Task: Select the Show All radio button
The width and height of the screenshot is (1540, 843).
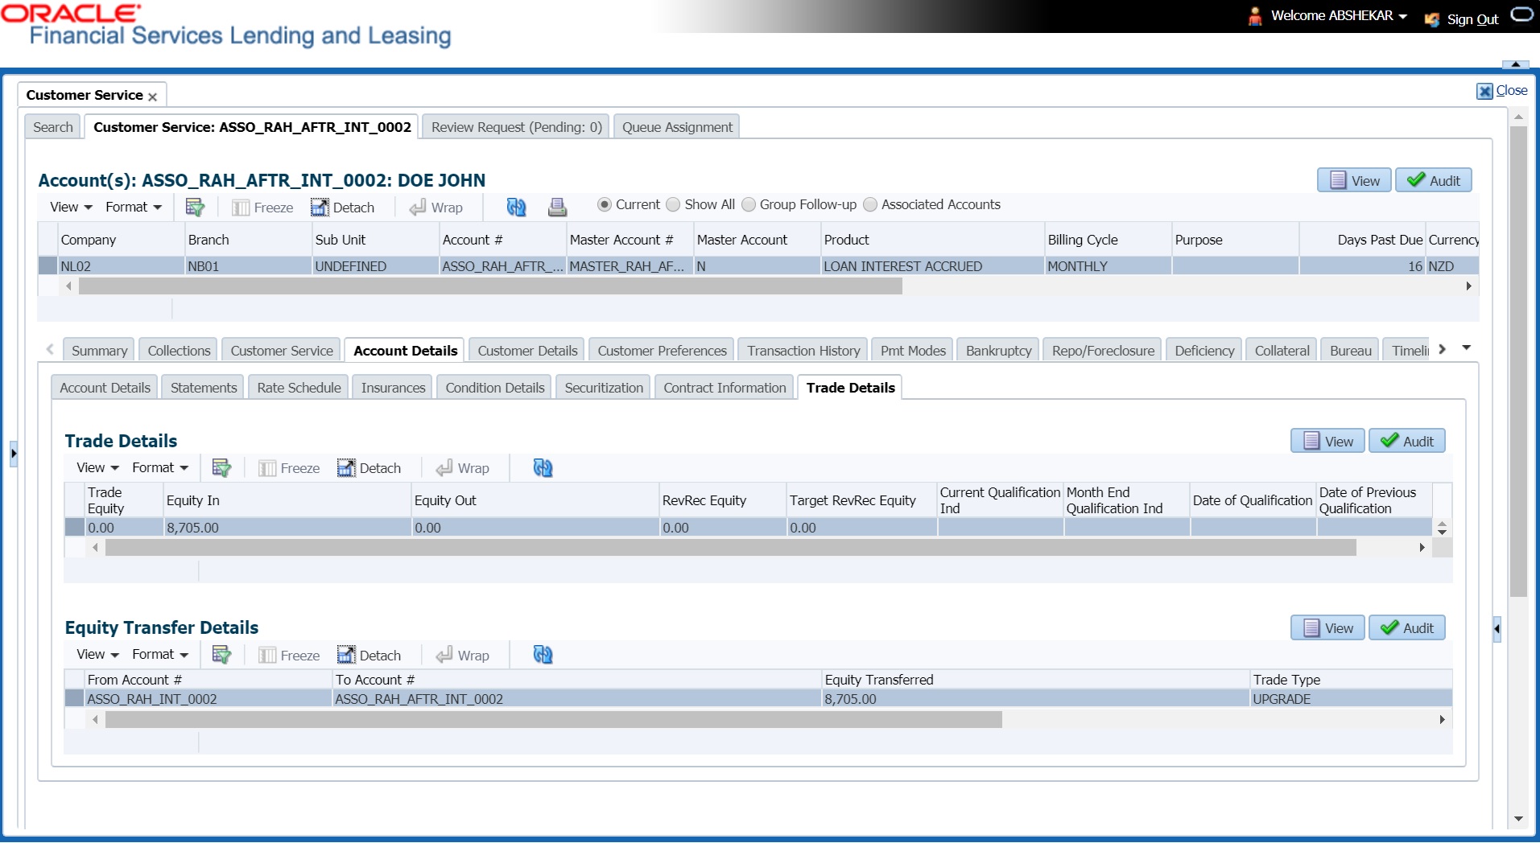Action: click(674, 205)
